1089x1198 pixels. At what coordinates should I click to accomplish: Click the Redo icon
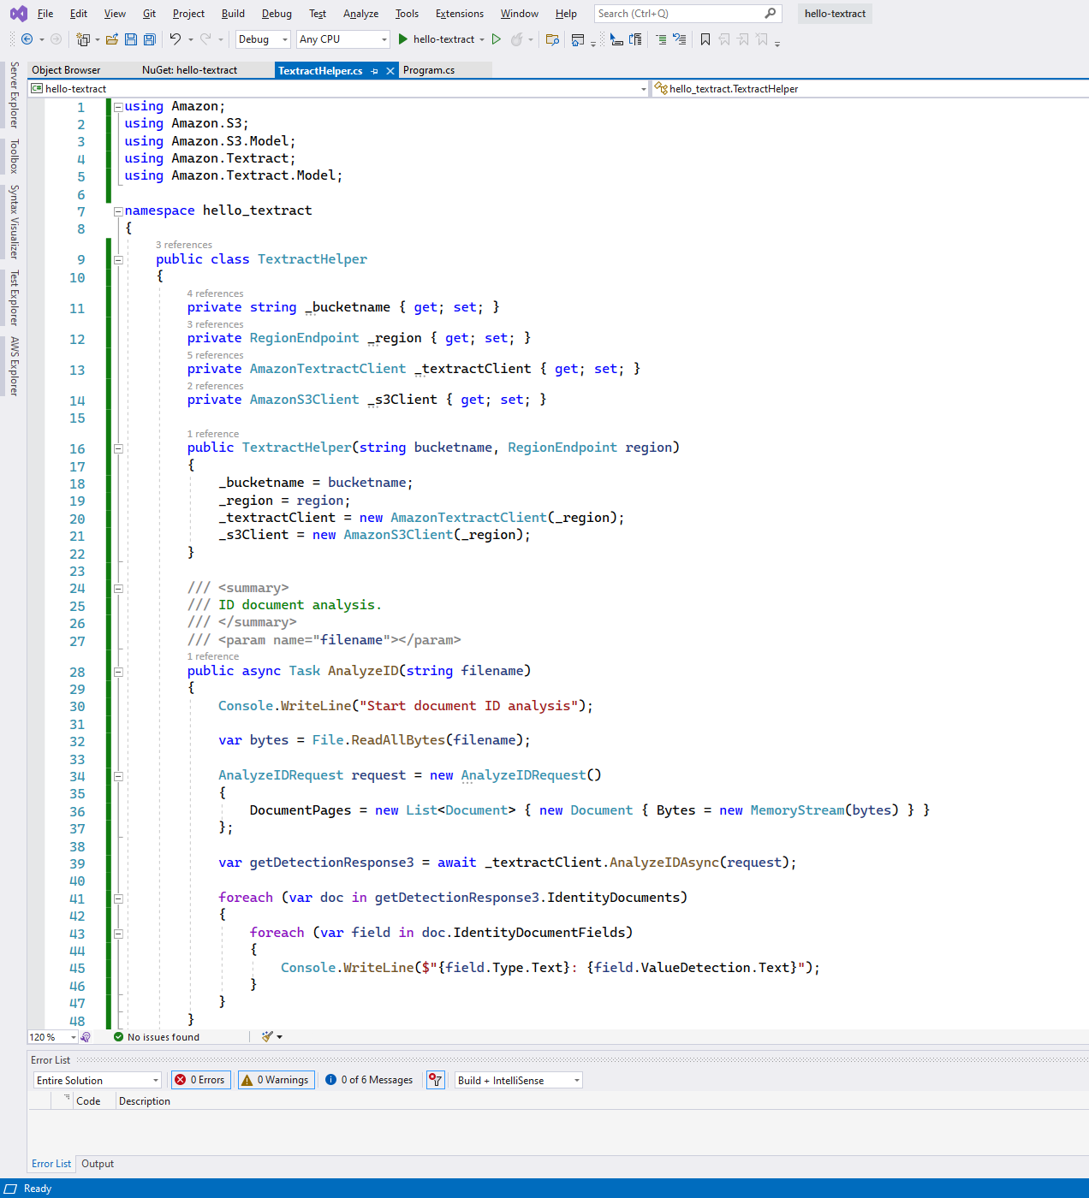(205, 39)
